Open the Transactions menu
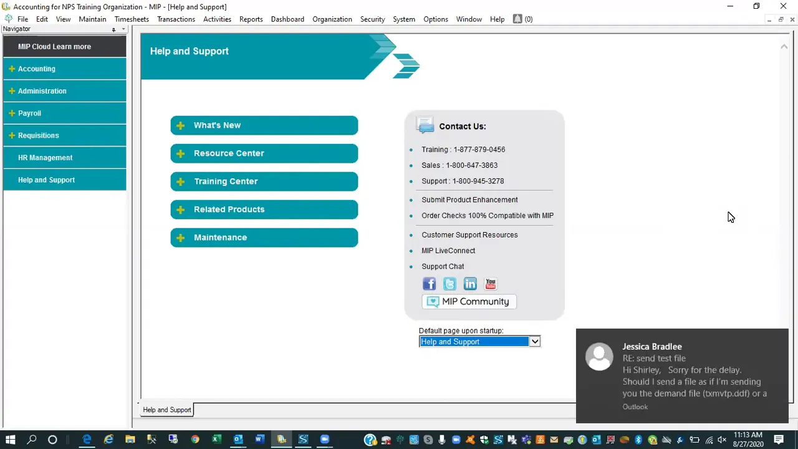The image size is (798, 449). tap(176, 19)
